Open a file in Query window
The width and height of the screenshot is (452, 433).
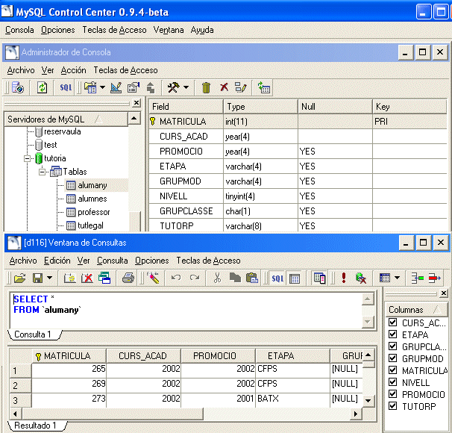click(x=19, y=278)
